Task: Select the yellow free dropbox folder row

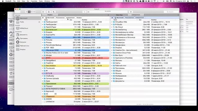Action: pos(75,66)
